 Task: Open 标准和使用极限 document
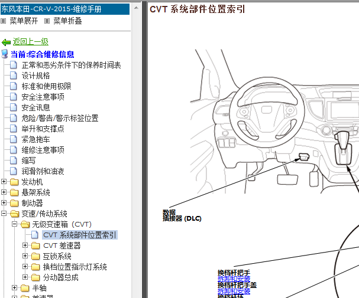point(47,86)
